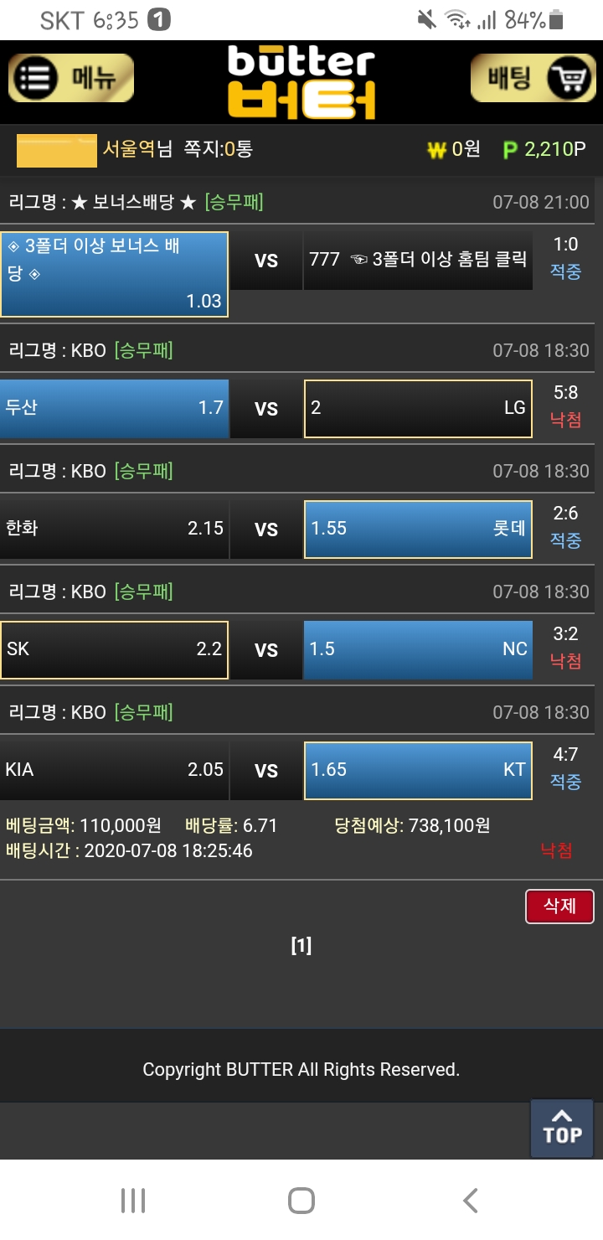Viewport: 603px width, 1240px height.
Task: Open the 메뉴 hamburger menu button
Action: [x=71, y=78]
